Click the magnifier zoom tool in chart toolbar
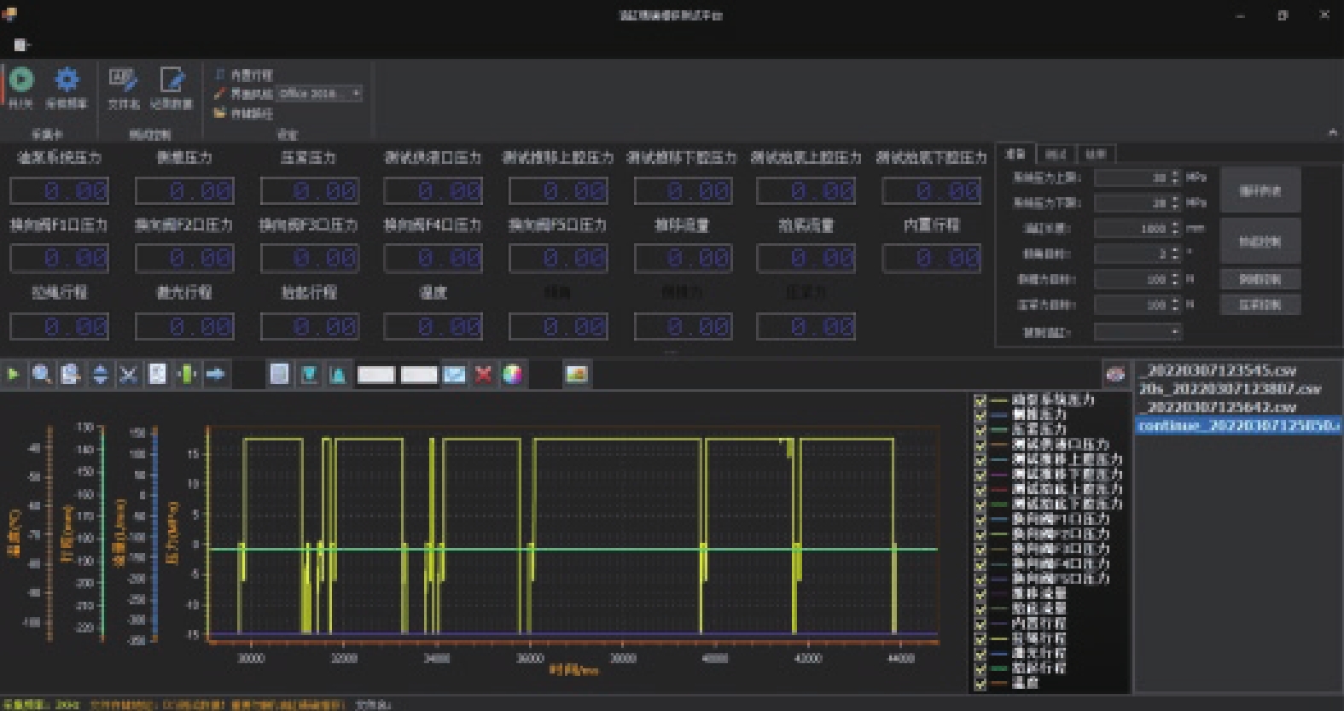Image resolution: width=1344 pixels, height=711 pixels. click(41, 374)
